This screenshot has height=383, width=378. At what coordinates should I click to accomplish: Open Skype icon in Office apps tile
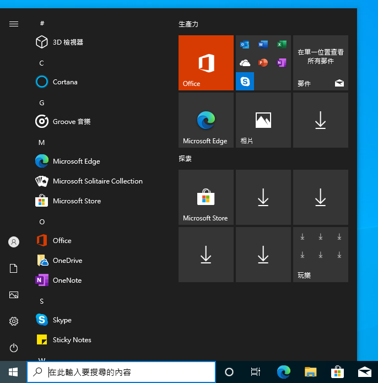click(x=245, y=81)
